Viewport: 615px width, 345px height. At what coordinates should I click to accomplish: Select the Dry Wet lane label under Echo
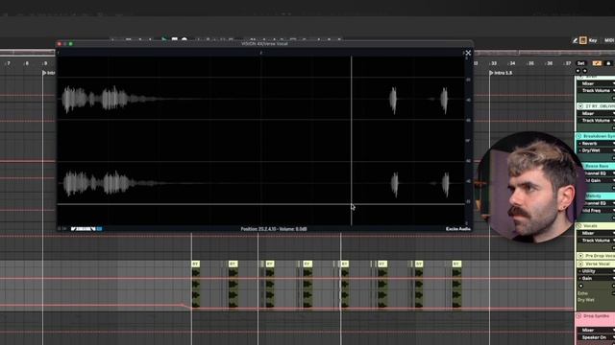click(x=585, y=300)
